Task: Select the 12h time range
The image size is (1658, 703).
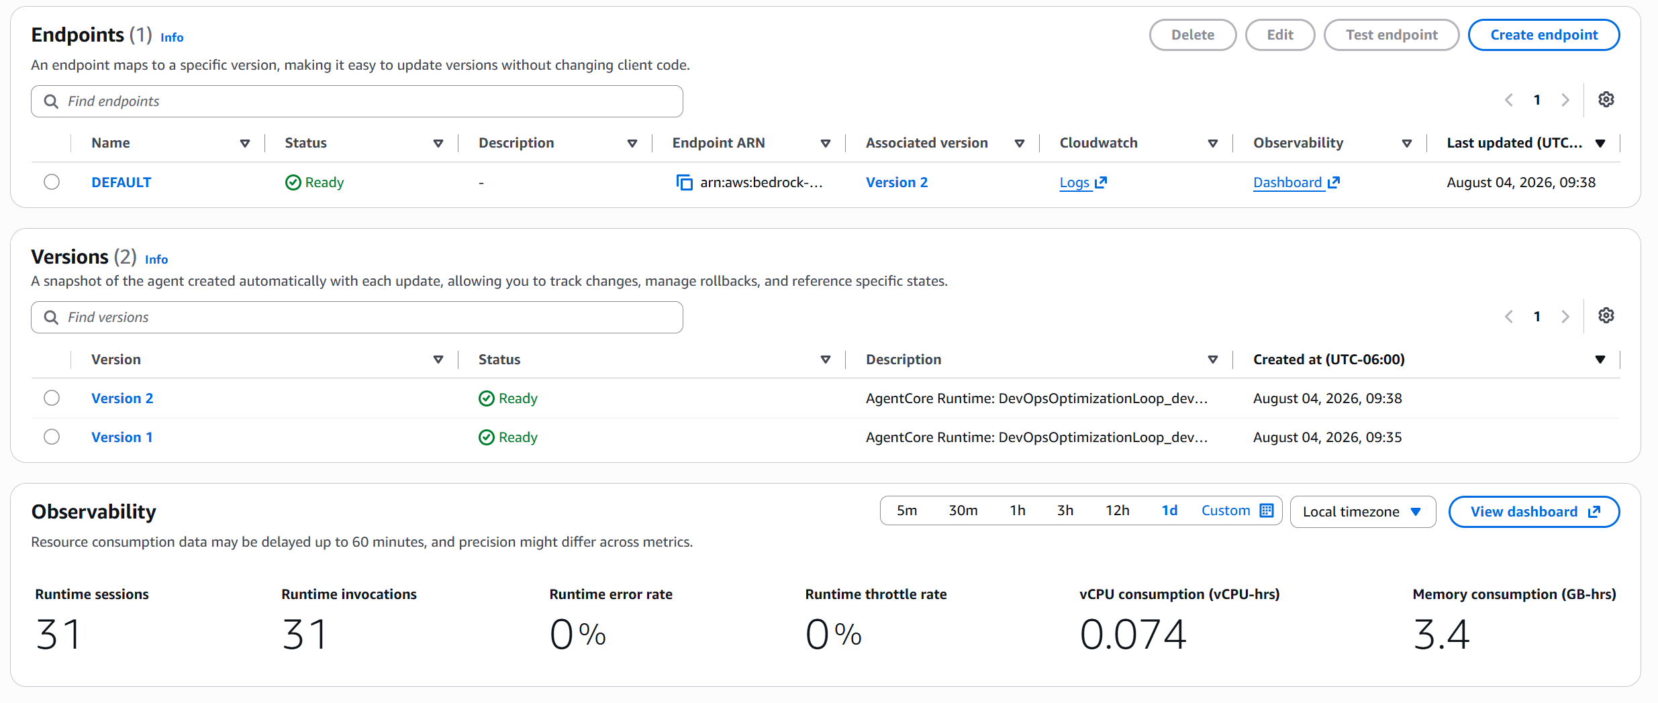Action: [1118, 510]
